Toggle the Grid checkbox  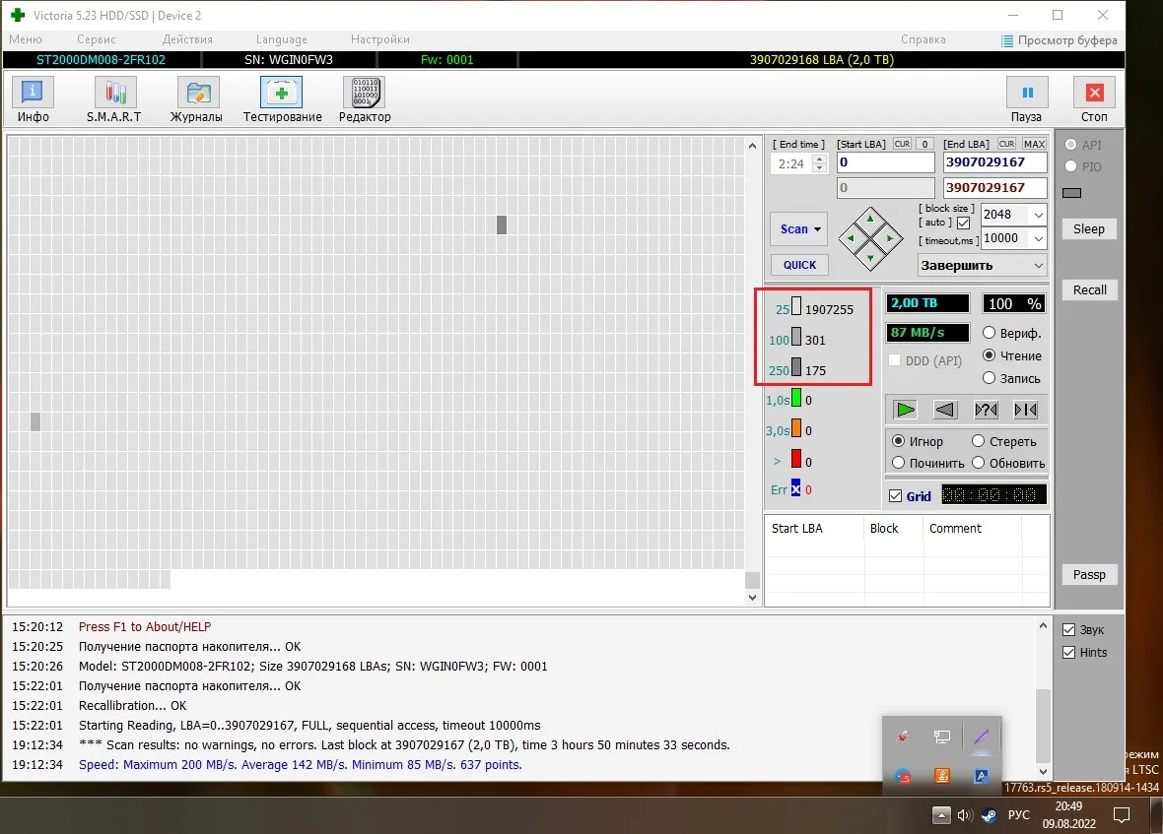[895, 496]
